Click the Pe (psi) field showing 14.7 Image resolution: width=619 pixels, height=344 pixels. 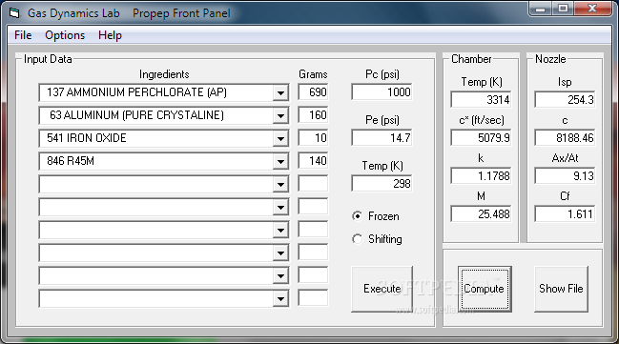point(382,138)
